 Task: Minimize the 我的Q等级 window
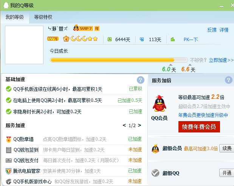[222, 6]
